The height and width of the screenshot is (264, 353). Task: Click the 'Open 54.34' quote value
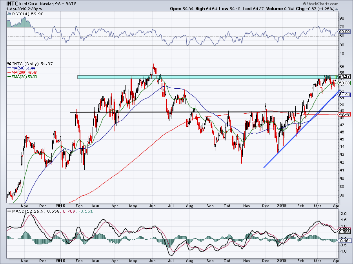(x=182, y=9)
